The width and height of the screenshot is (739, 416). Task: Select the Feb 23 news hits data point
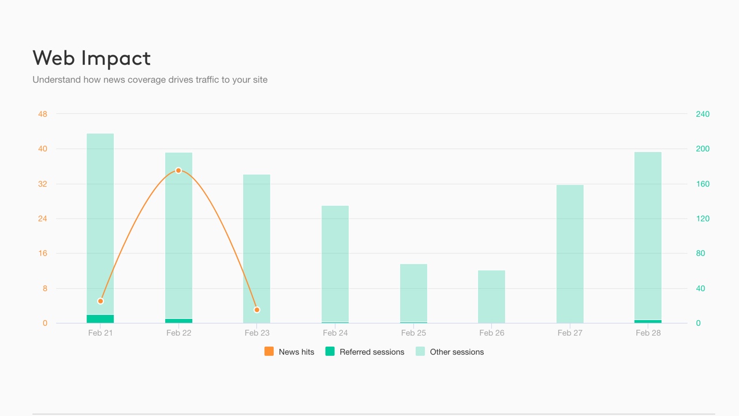pos(257,310)
